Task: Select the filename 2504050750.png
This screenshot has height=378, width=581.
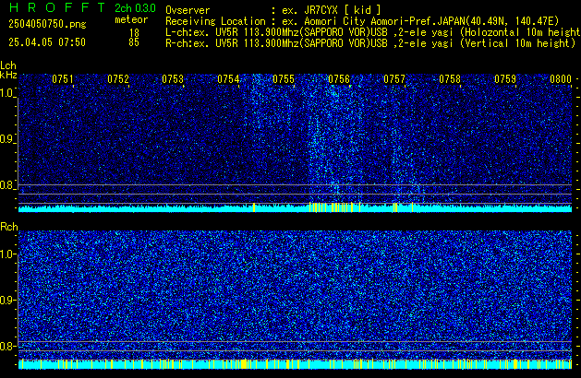Action: tap(47, 24)
